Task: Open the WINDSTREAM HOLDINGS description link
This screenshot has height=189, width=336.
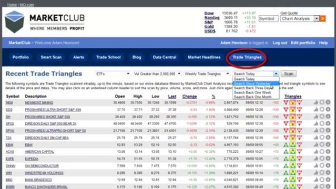Action: tap(44, 173)
